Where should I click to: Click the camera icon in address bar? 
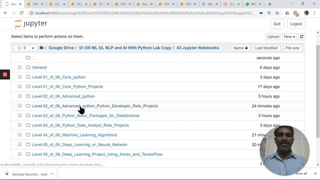click(x=261, y=13)
